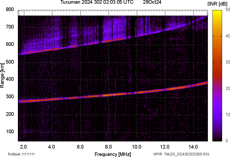Click the colorbar tick label '20'

point(228,88)
